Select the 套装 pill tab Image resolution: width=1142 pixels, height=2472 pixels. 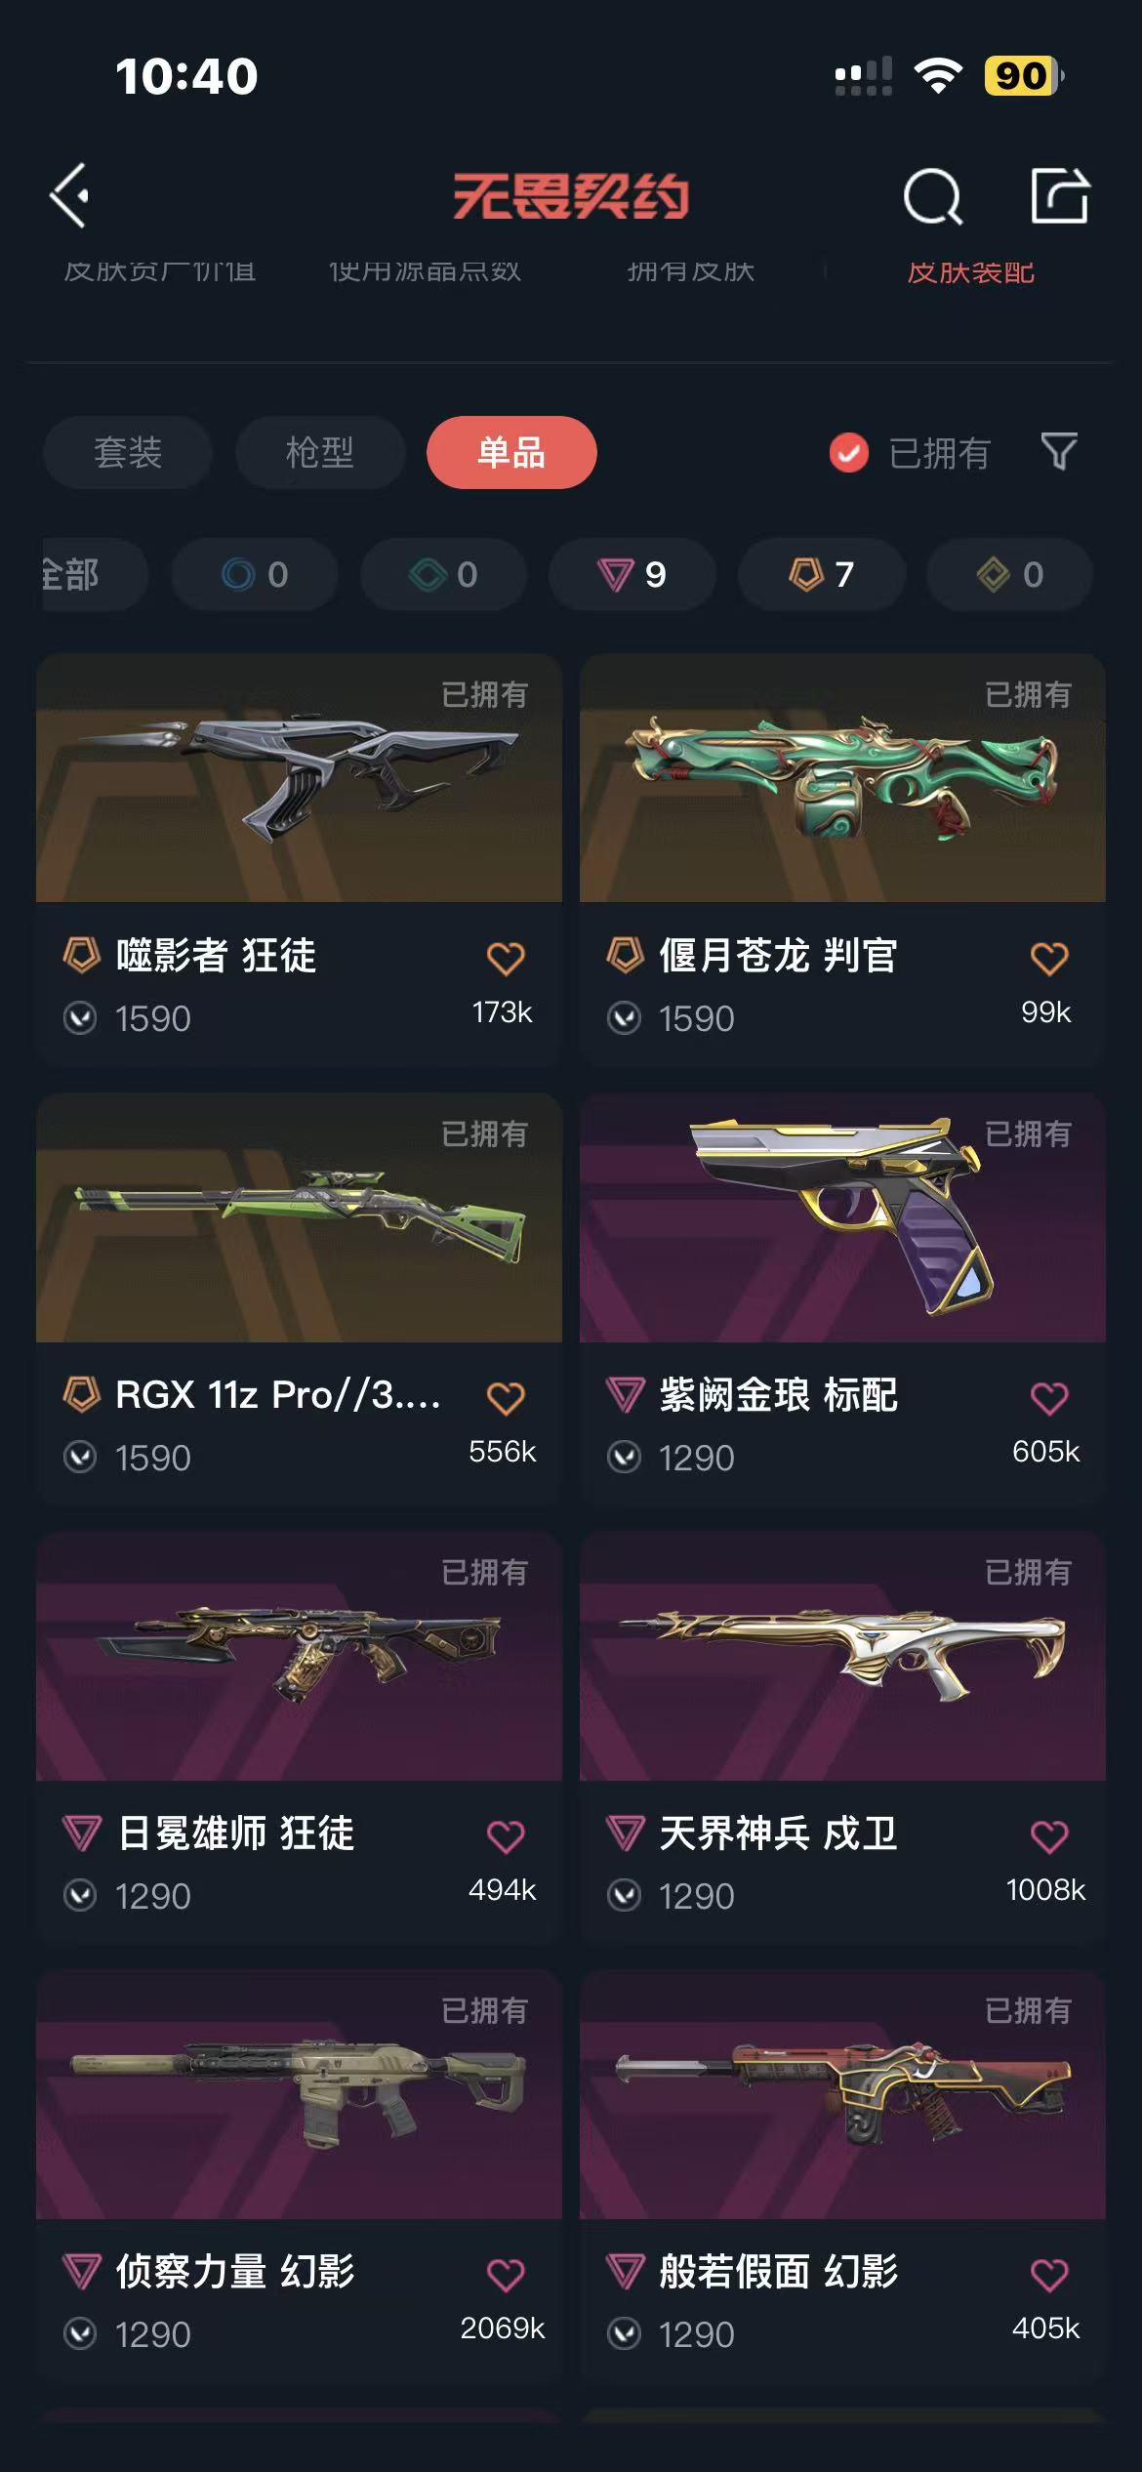[x=127, y=452]
